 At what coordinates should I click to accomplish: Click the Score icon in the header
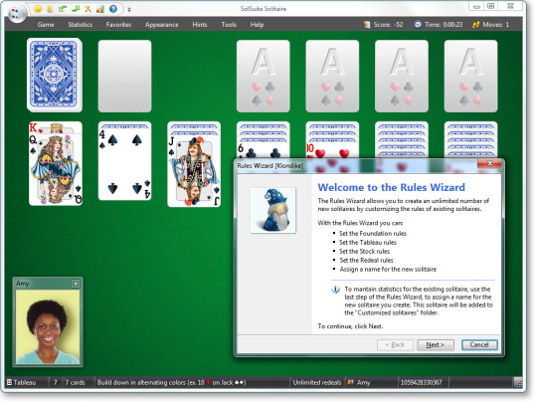[367, 25]
